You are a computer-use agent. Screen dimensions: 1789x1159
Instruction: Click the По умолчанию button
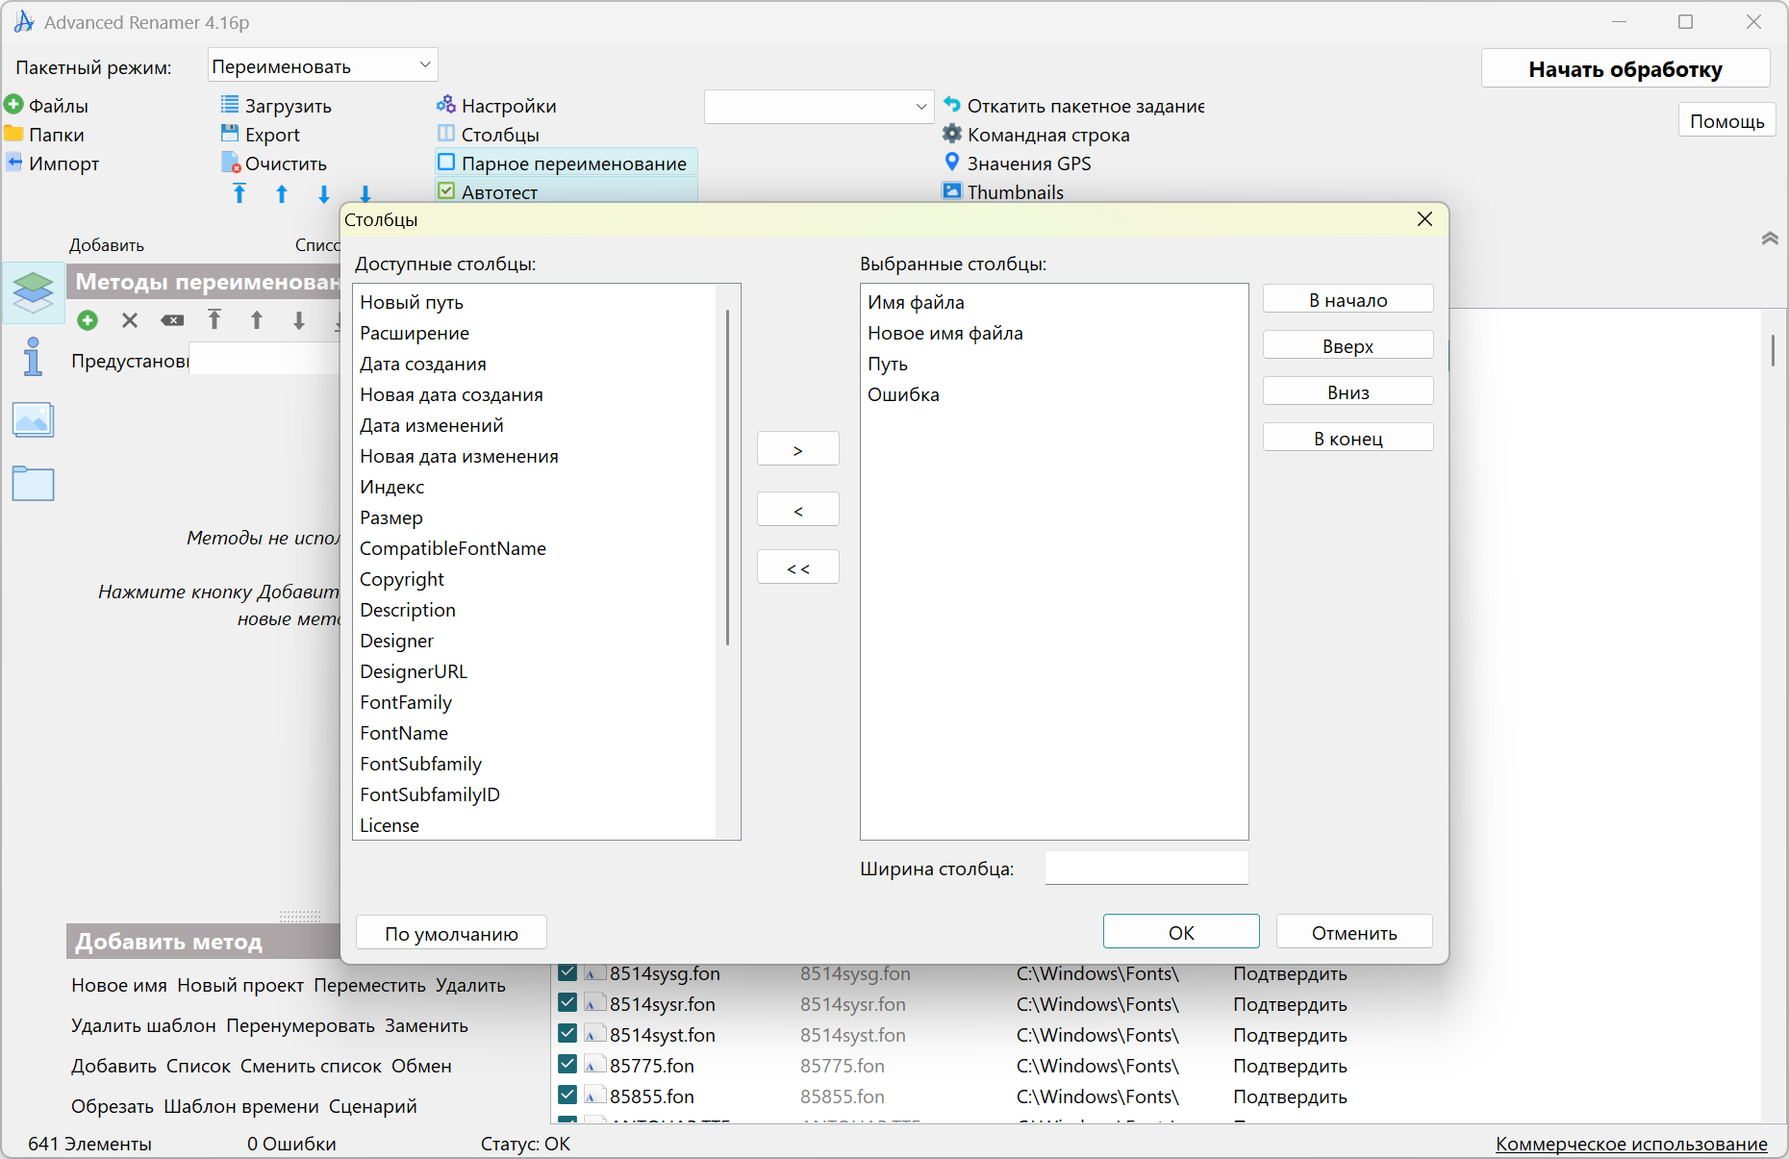click(x=451, y=933)
